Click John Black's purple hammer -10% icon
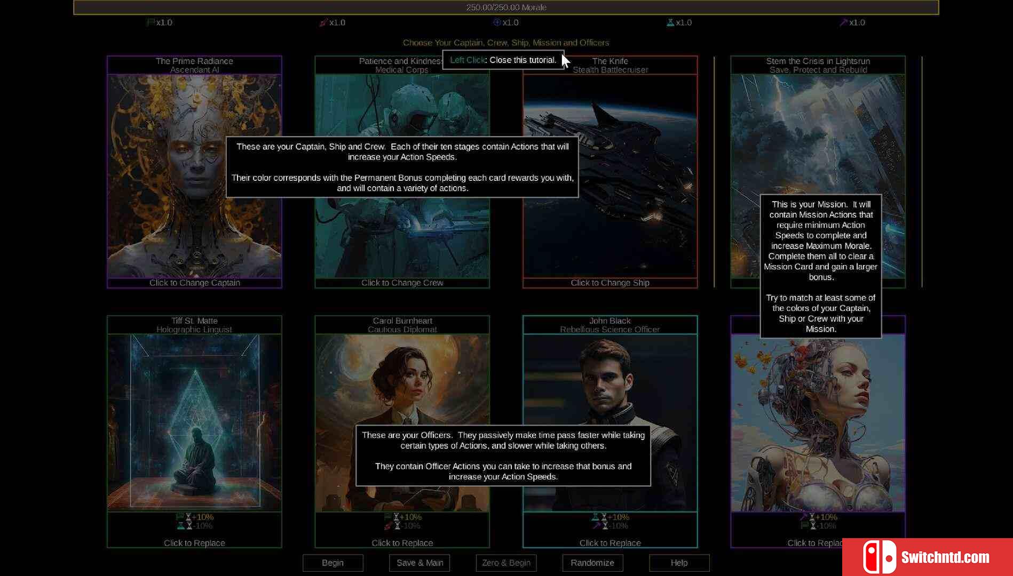This screenshot has width=1013, height=576. pyautogui.click(x=596, y=526)
